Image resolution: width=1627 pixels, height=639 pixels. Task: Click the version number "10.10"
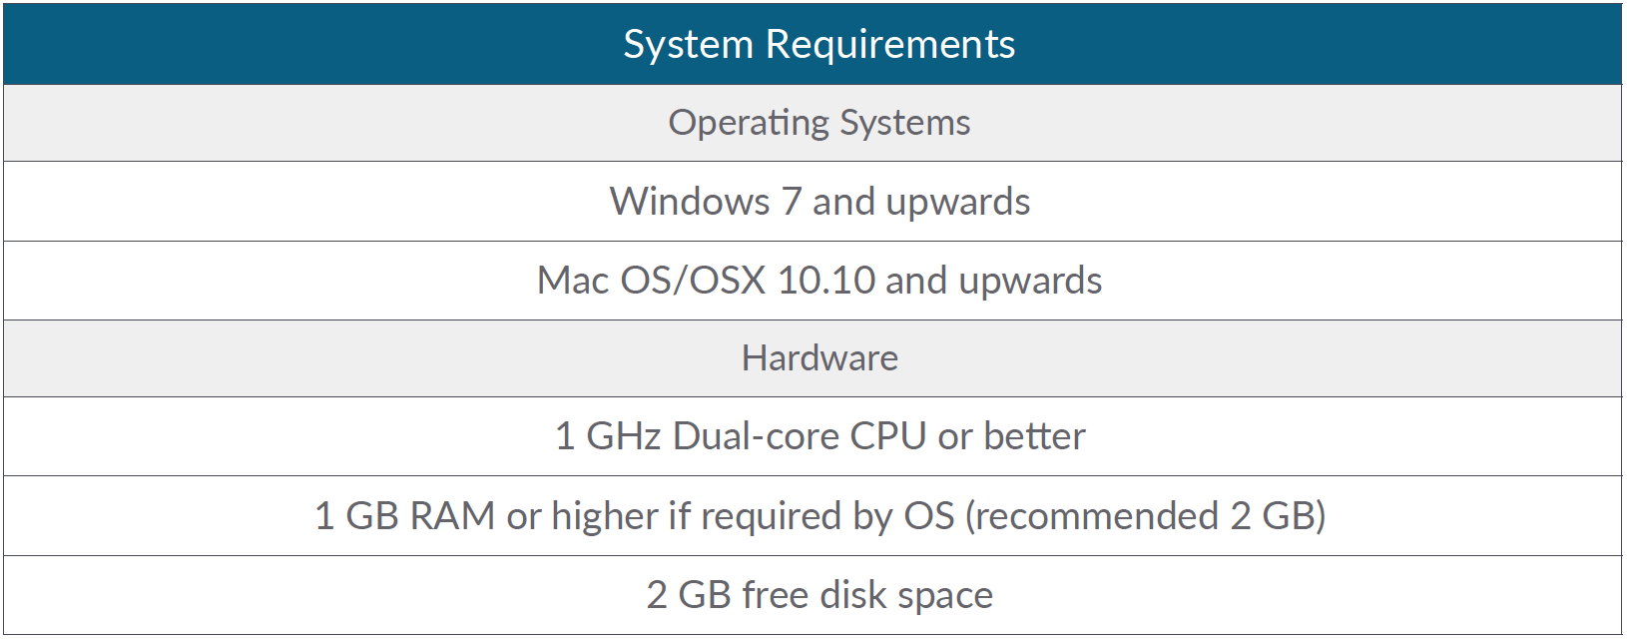825,281
